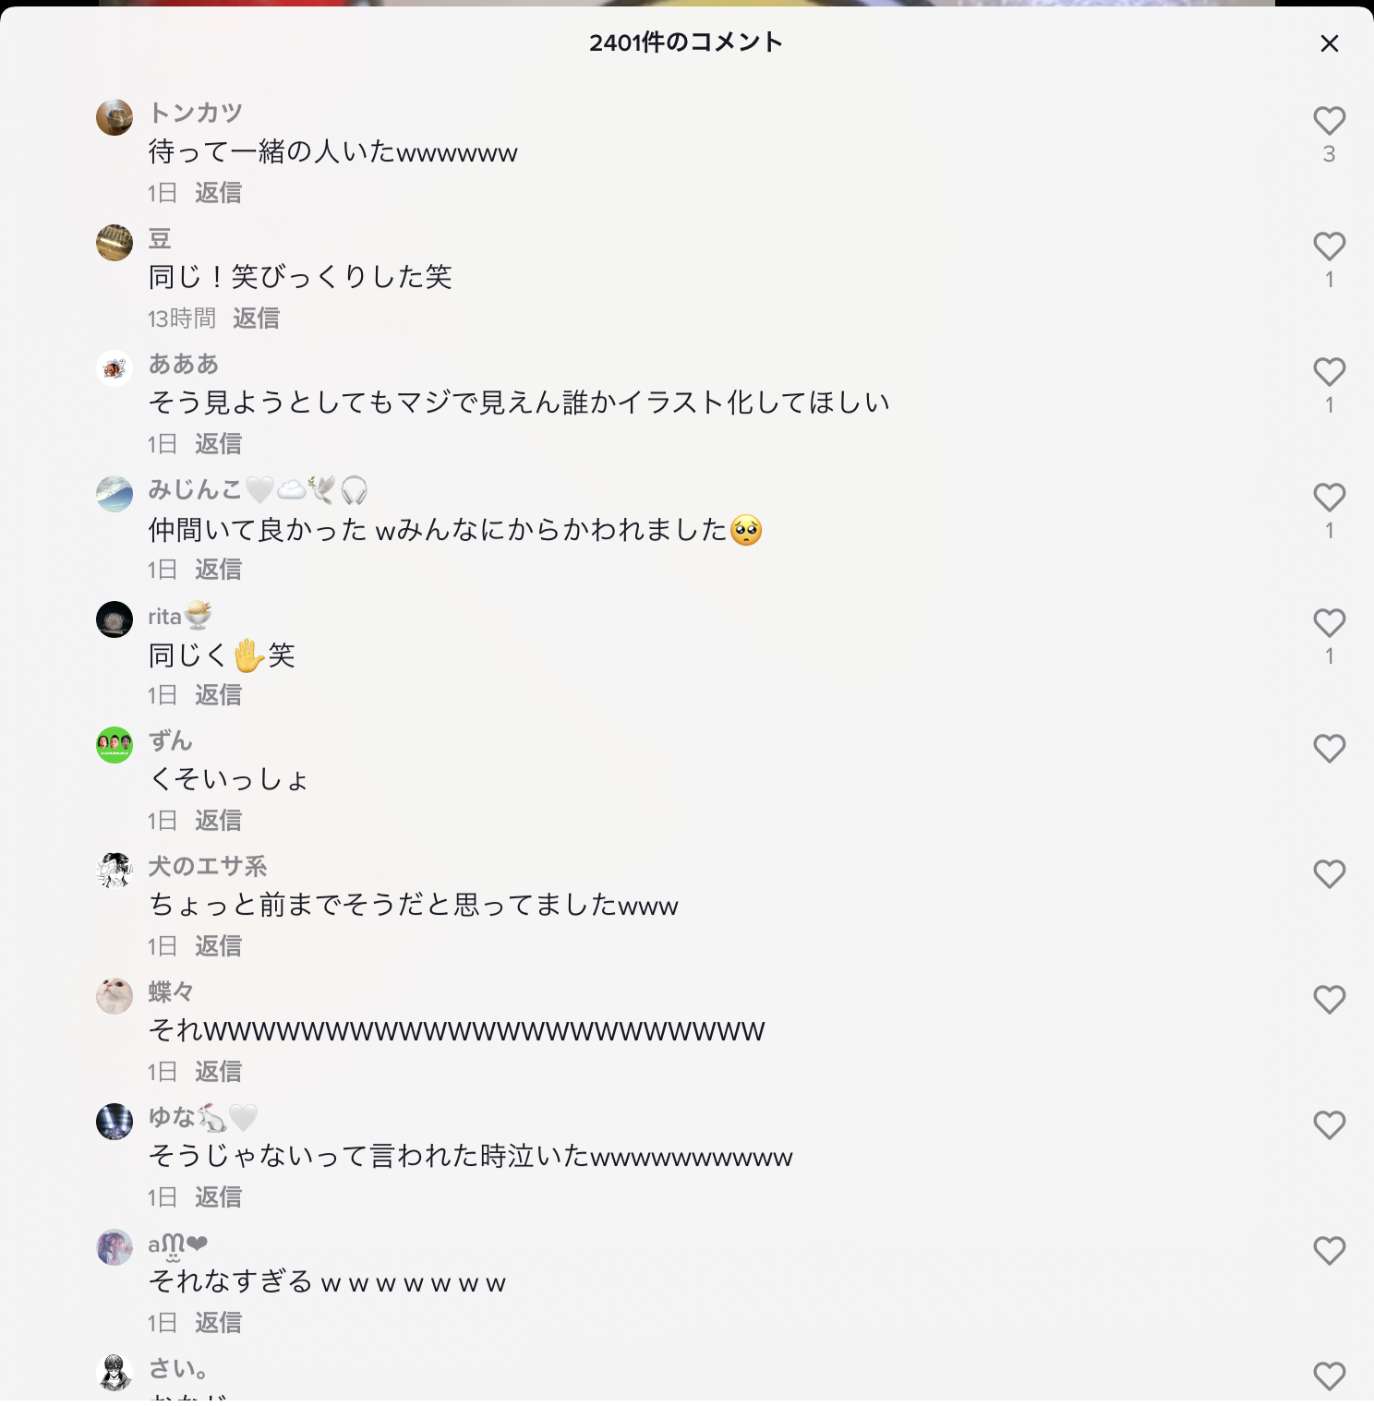The height and width of the screenshot is (1406, 1374).
Task: Reply to ゆな's comment
Action: click(218, 1197)
